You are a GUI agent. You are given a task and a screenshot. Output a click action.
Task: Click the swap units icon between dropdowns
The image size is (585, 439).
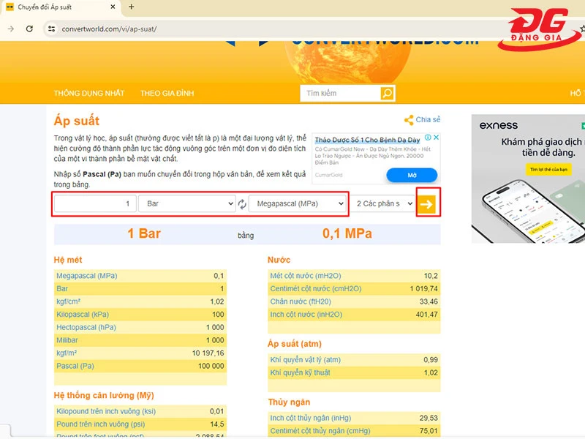[242, 204]
